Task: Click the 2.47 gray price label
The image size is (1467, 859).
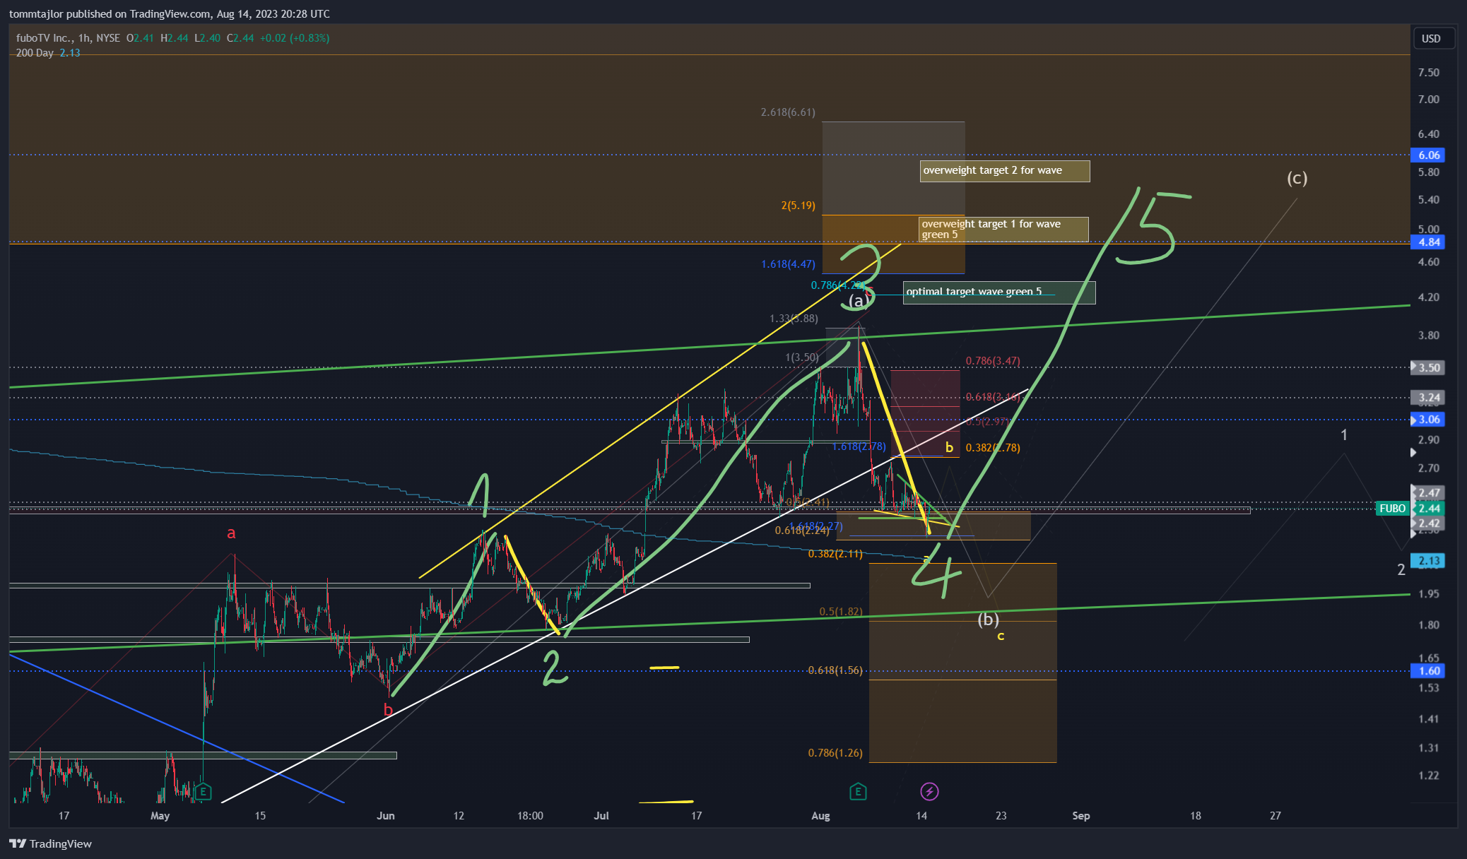Action: 1428,493
